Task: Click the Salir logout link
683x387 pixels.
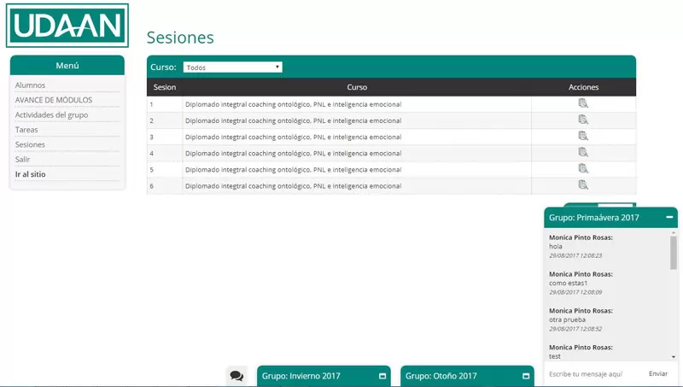Action: pos(23,159)
